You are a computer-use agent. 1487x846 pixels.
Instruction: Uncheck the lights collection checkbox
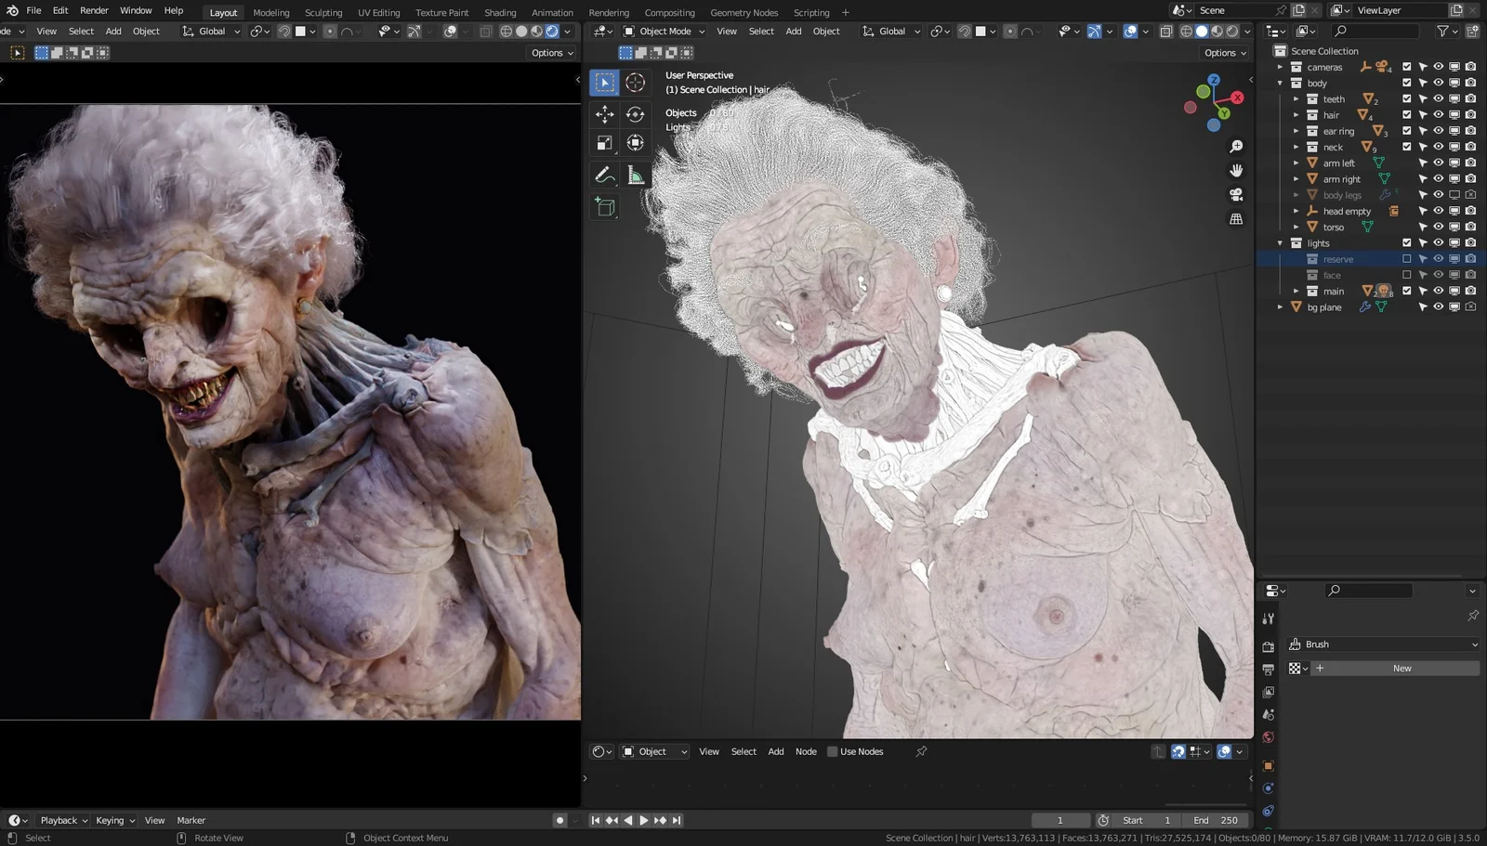coord(1407,242)
